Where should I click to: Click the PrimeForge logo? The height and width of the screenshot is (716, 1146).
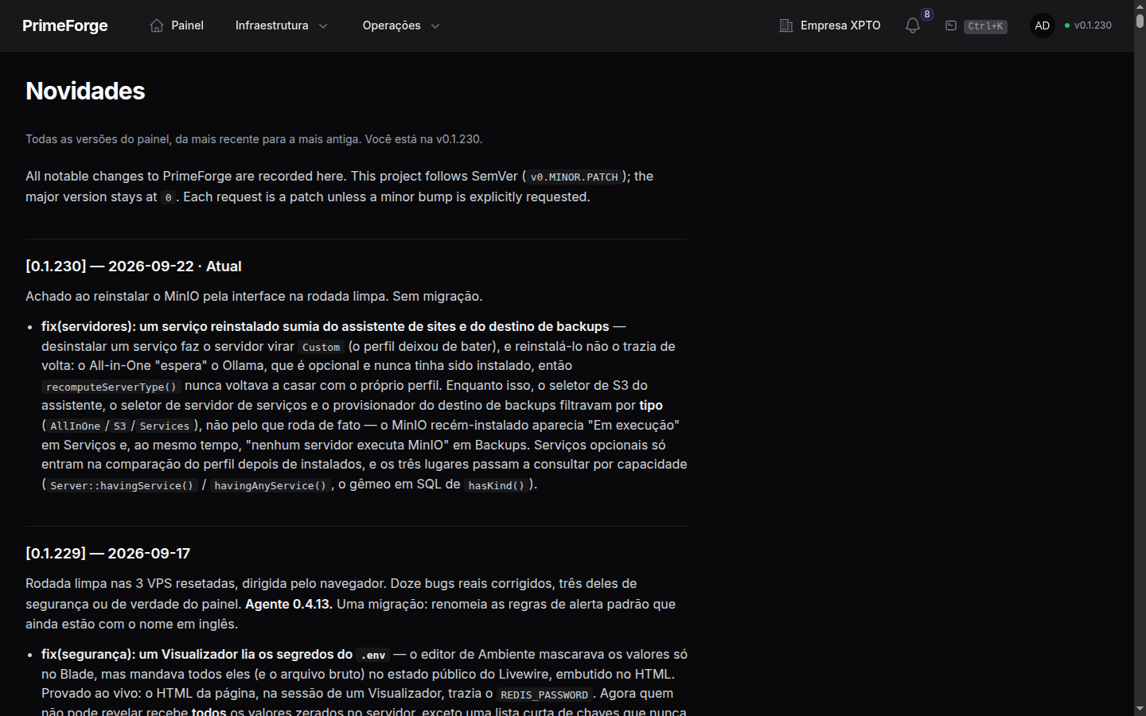click(65, 25)
